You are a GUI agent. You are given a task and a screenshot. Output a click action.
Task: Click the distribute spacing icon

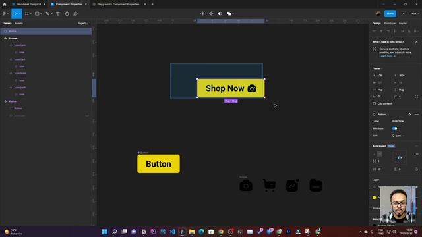pyautogui.click(x=416, y=31)
